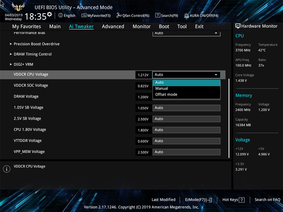This screenshot has height=212, width=283.
Task: Select the 2.5V SB Voltage label
Action: pyautogui.click(x=28, y=119)
